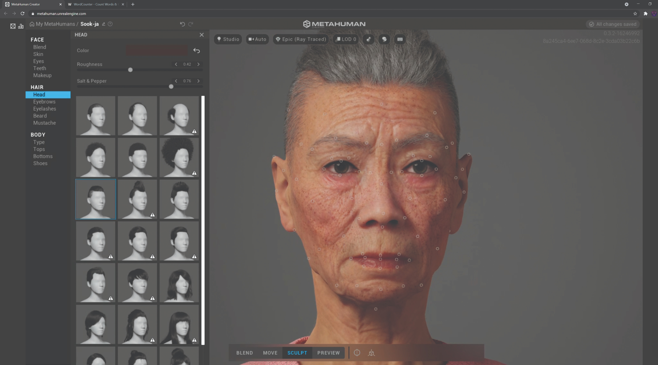Toggle the head clay render icon
The height and width of the screenshot is (365, 658).
(x=385, y=39)
